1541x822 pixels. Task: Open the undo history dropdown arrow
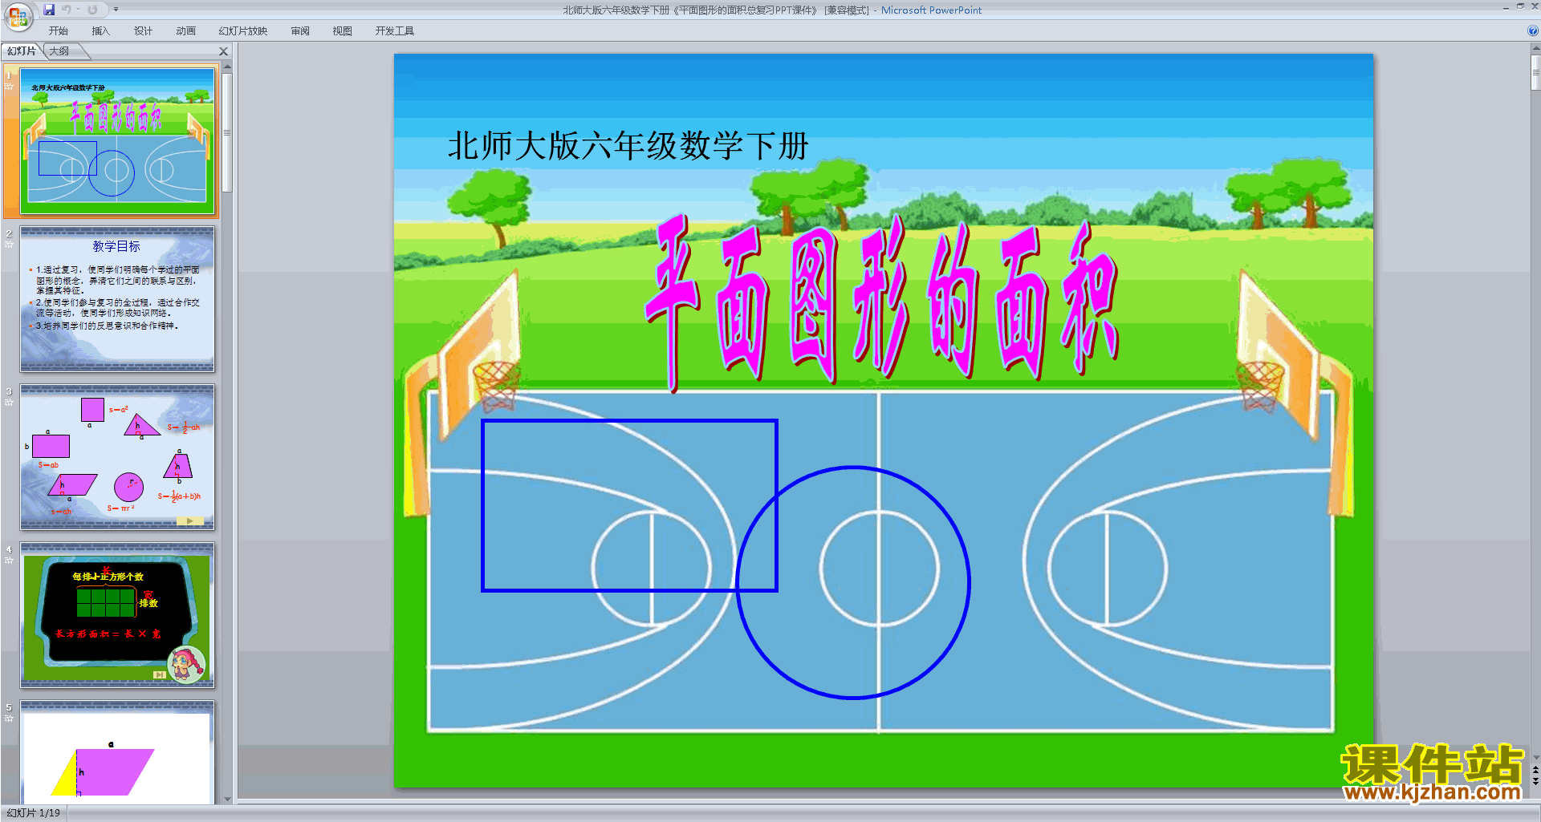point(79,10)
